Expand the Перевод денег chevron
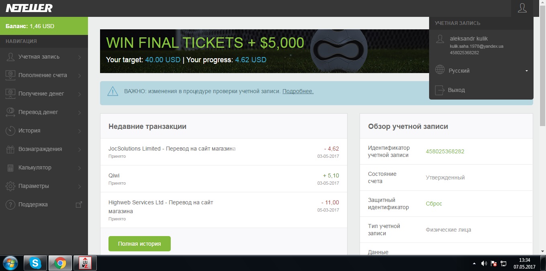 pos(80,112)
